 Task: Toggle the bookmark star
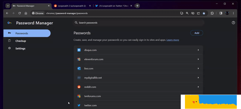tap(204, 13)
